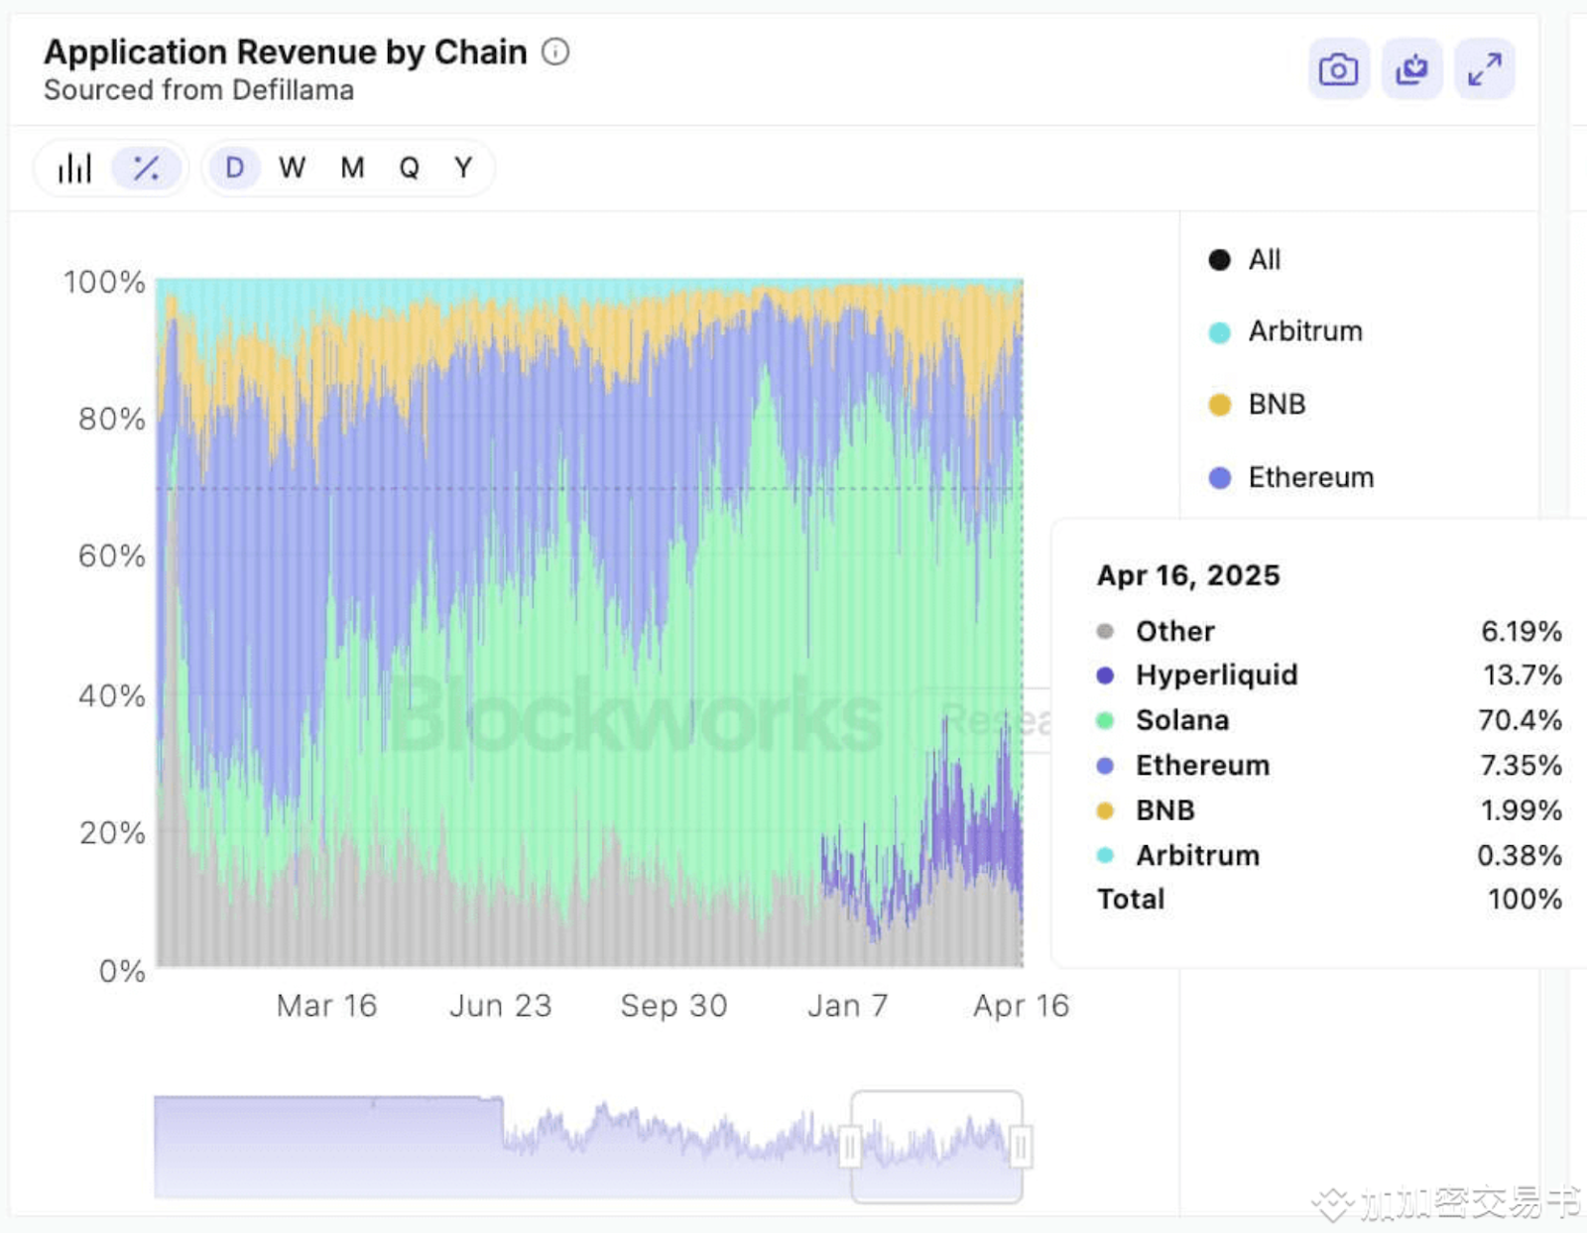Click the left handle of the range slider
Screen dimensions: 1587x1233
pyautogui.click(x=850, y=1147)
